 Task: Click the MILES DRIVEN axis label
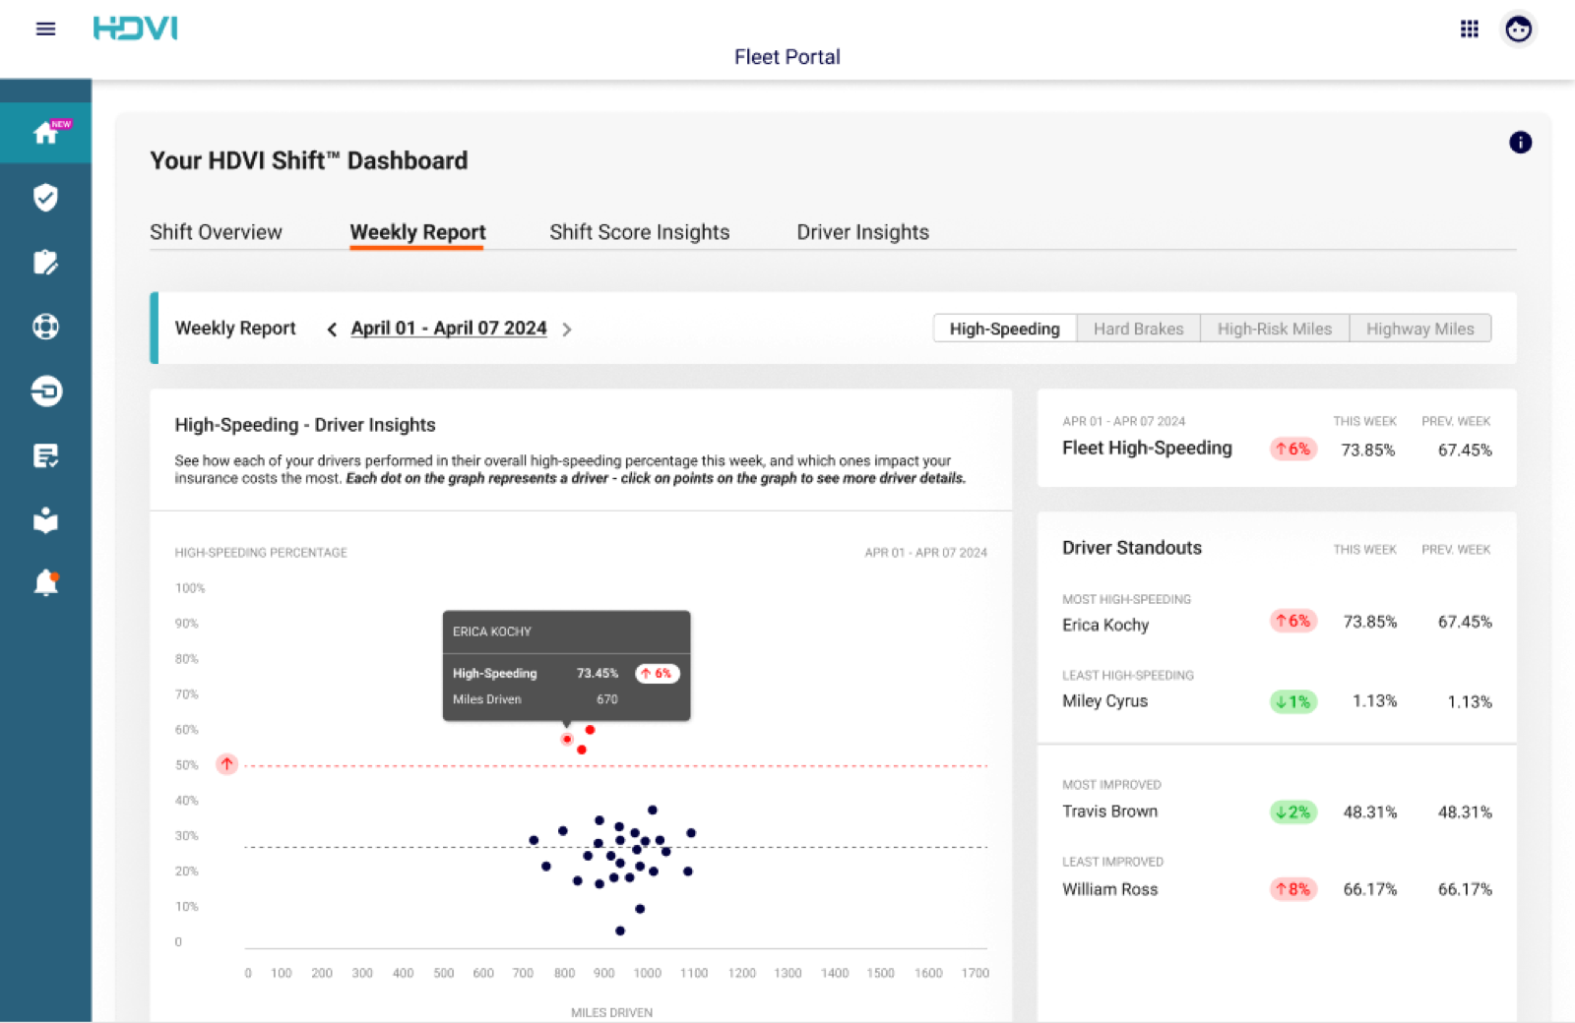611,1012
